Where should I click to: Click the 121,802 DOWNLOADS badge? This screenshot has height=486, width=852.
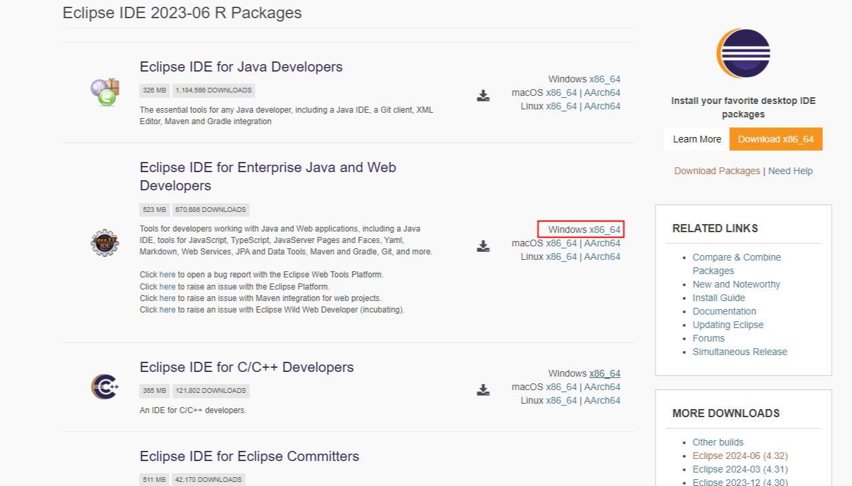click(x=211, y=391)
